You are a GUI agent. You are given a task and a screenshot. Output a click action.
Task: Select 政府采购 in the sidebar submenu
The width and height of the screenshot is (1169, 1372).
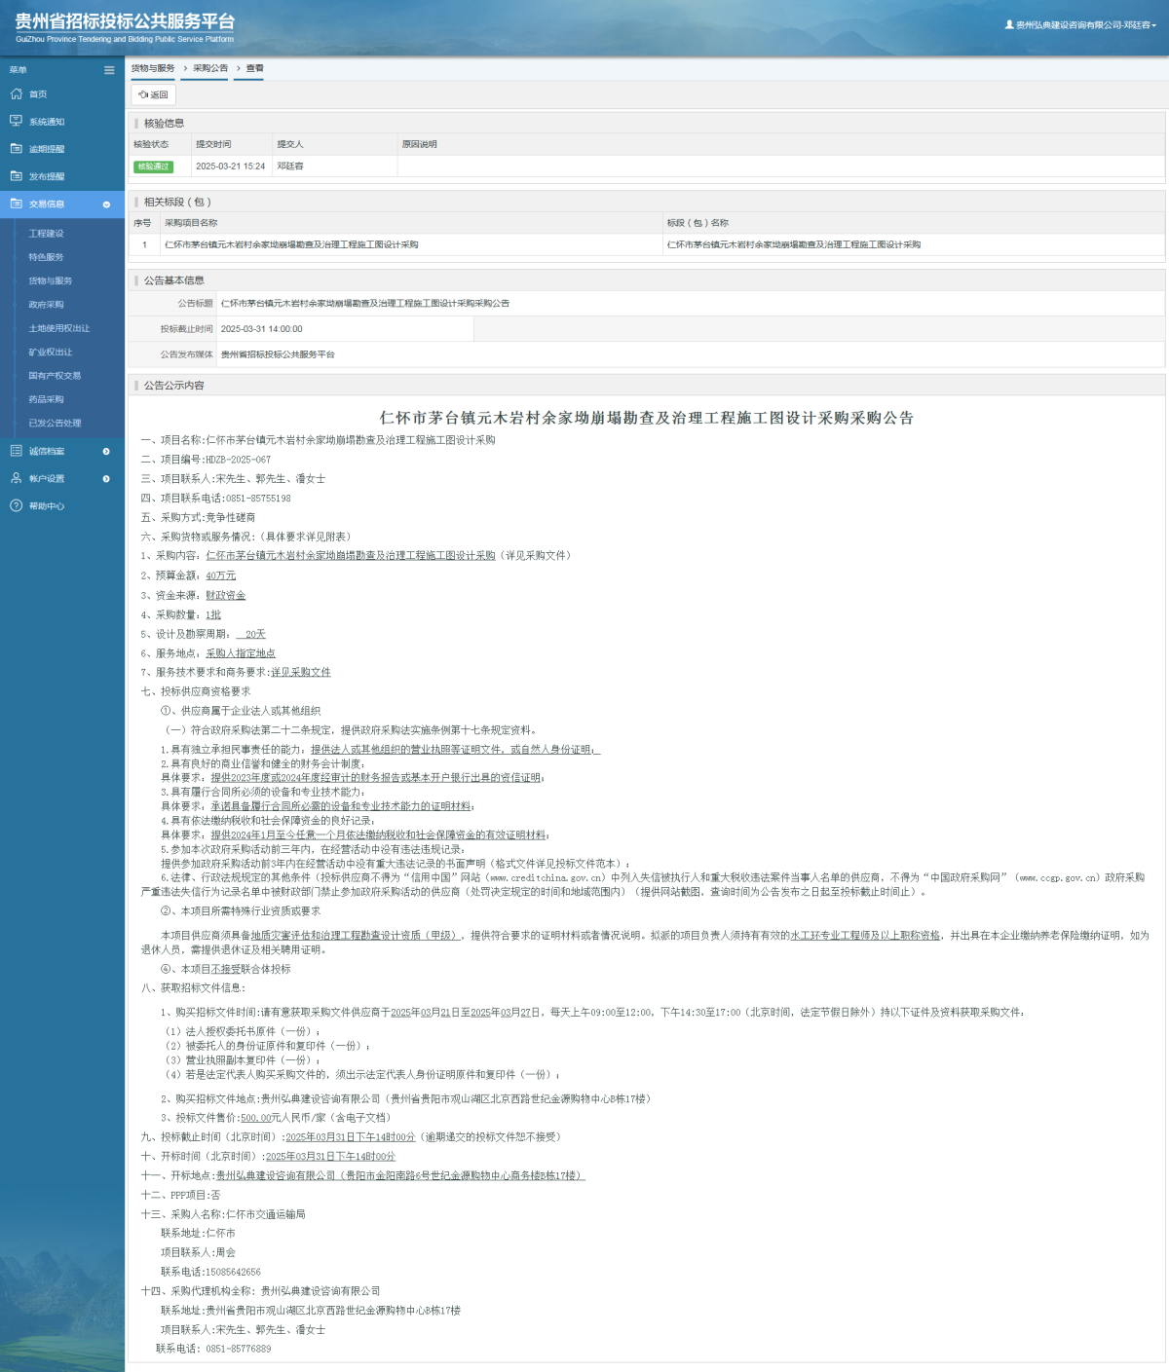click(x=46, y=305)
